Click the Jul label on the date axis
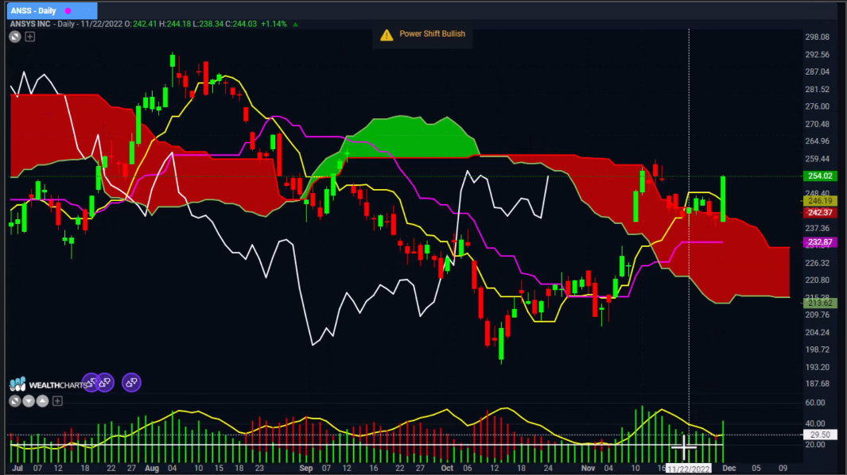847x475 pixels. point(17,468)
